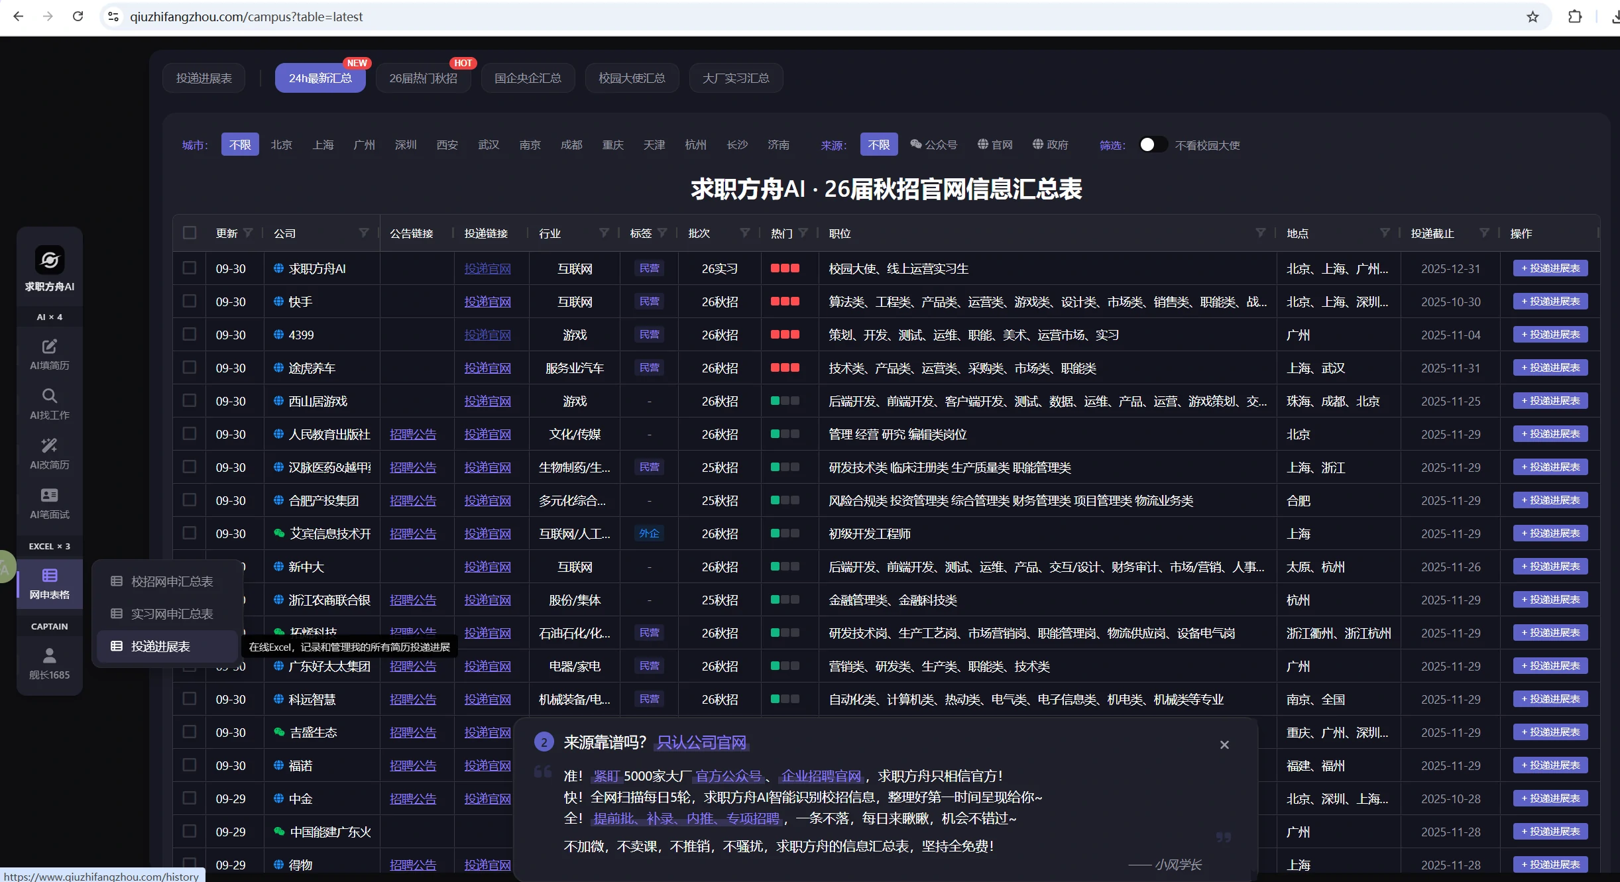
Task: Close the 来源靠谱吗 tip popup
Action: pos(1224,745)
